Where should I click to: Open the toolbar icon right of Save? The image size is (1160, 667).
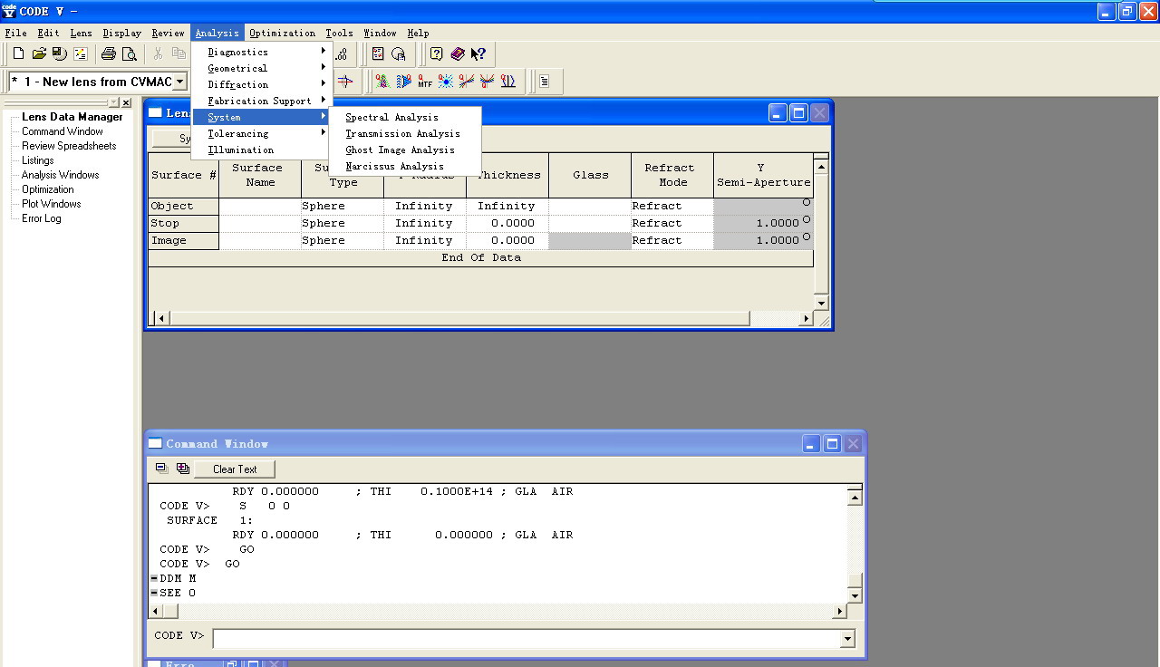(x=80, y=54)
